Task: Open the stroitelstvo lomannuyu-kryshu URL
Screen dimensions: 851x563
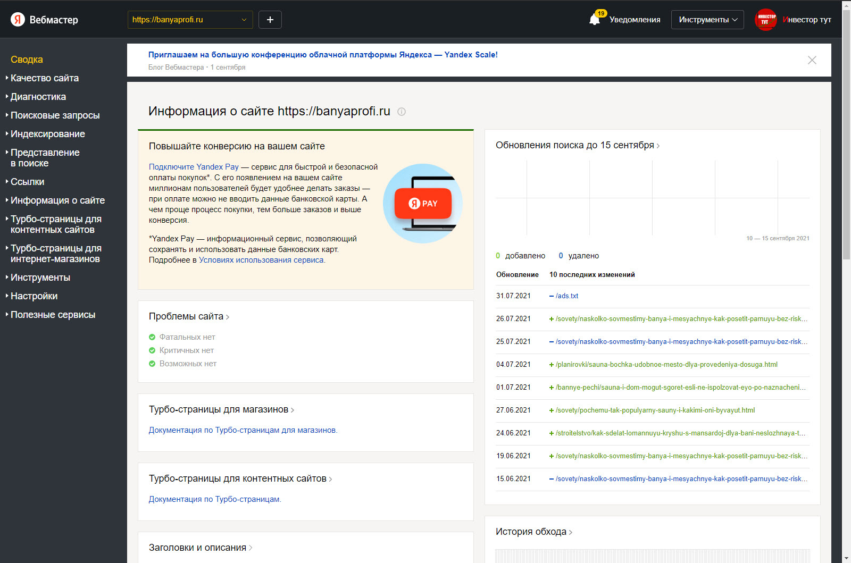Action: coord(681,433)
